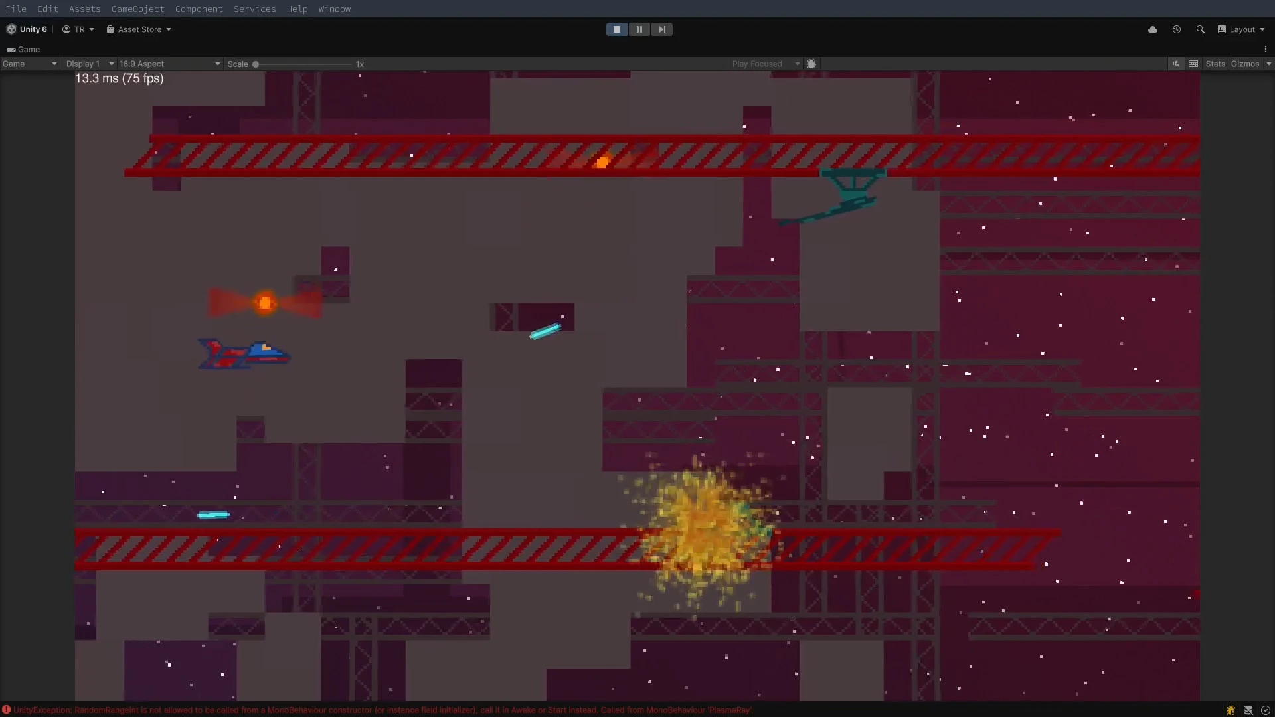
Task: Click the error icon in the status bar
Action: pyautogui.click(x=7, y=710)
